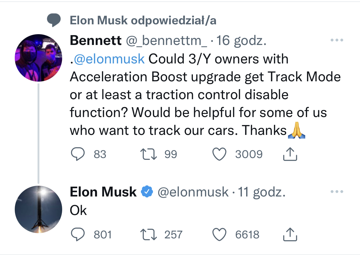Reply to Bennett's tweet

78,154
